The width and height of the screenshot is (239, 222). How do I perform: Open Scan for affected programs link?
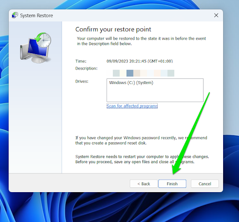[132, 106]
